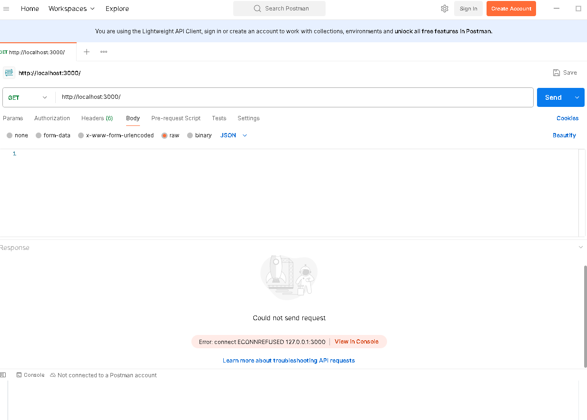
Task: Open the Console from the status bar
Action: (30, 375)
